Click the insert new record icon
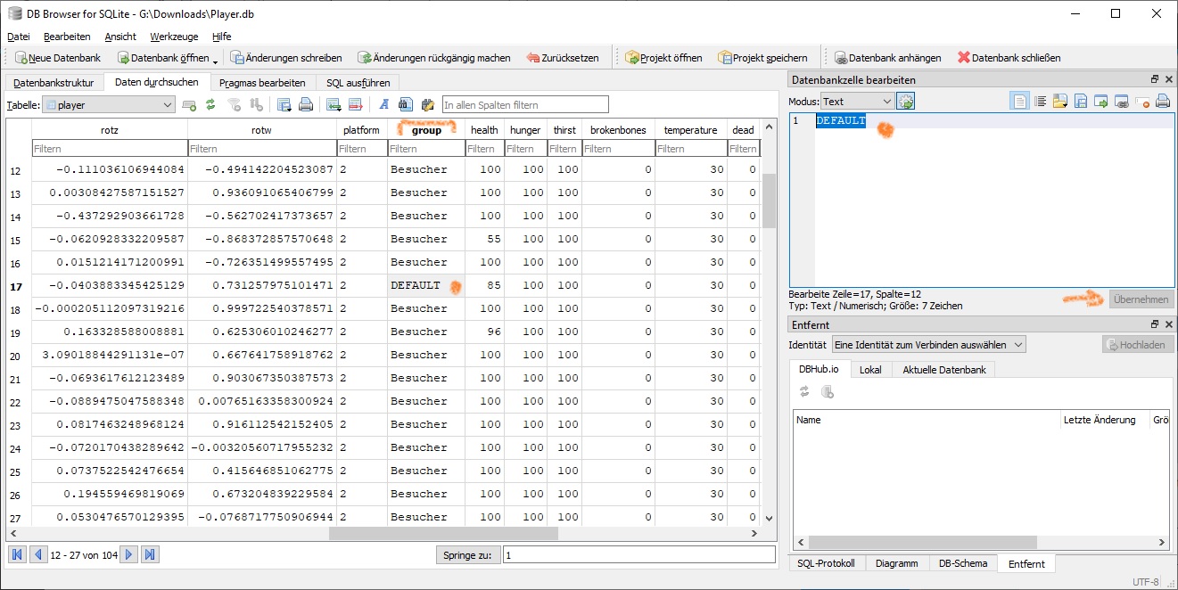Image resolution: width=1178 pixels, height=590 pixels. pos(334,105)
